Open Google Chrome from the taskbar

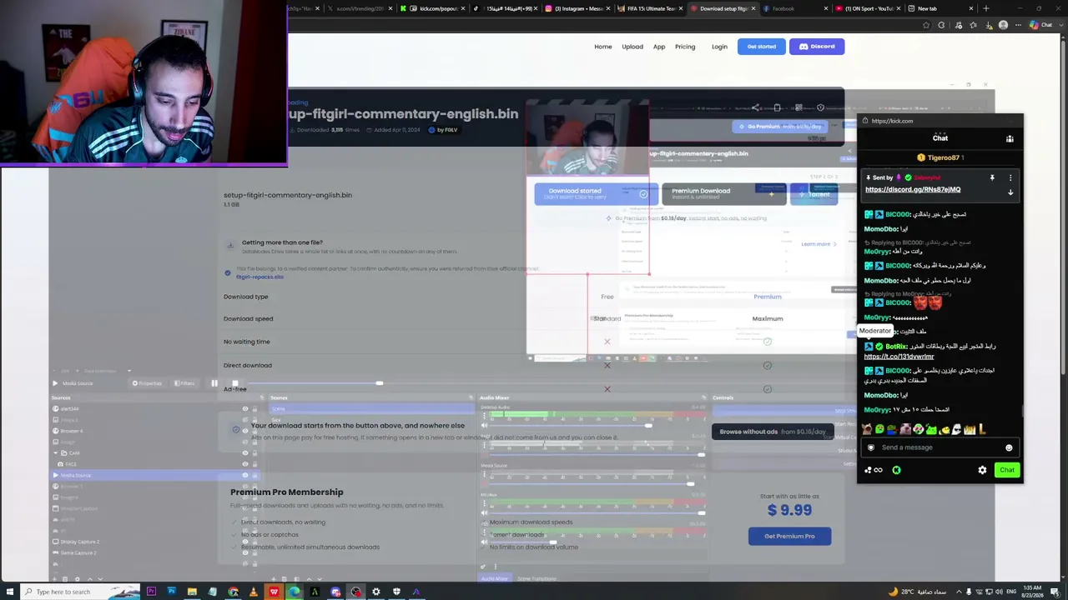pos(233,592)
